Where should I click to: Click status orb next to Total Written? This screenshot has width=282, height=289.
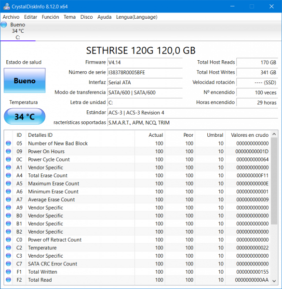[x=8, y=272]
